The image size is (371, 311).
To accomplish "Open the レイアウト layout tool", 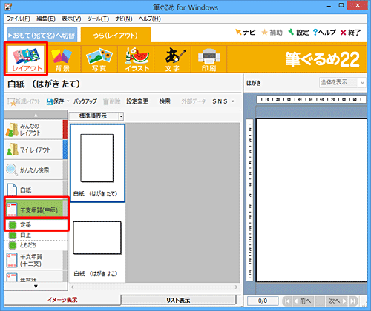I will [x=26, y=58].
